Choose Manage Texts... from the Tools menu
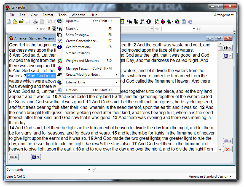This screenshot has width=244, height=187. (x=89, y=69)
